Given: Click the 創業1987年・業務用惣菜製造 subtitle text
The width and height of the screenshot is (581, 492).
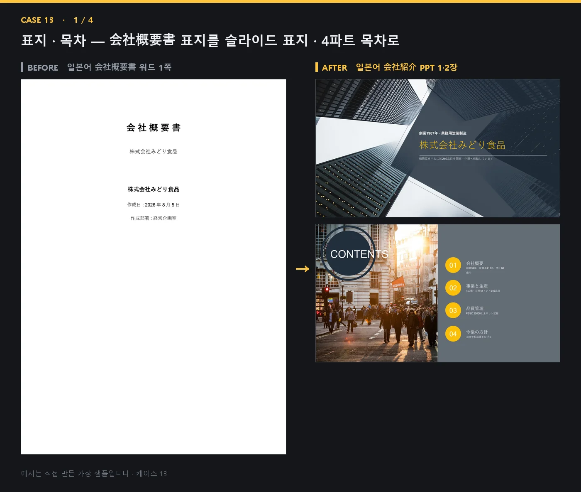Looking at the screenshot, I should (x=443, y=133).
